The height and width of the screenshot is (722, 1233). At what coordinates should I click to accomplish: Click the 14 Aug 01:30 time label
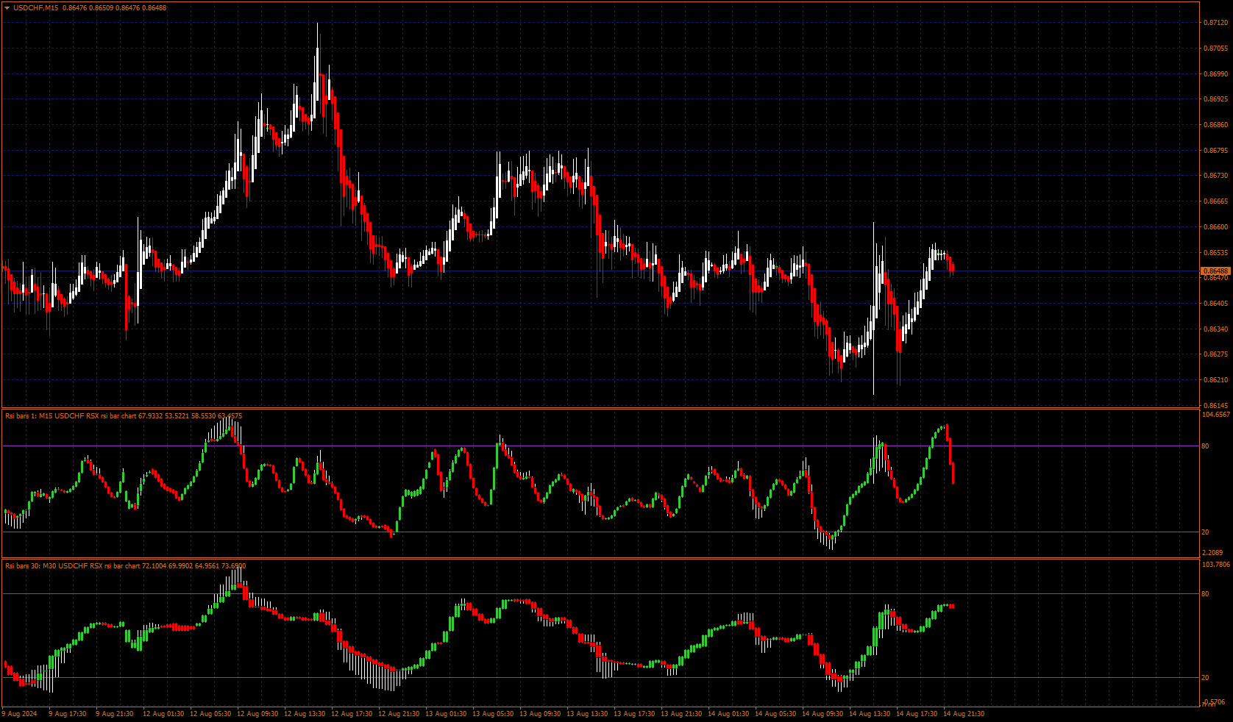[x=728, y=714]
